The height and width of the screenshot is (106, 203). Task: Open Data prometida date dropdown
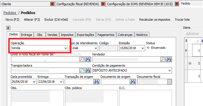(34, 82)
